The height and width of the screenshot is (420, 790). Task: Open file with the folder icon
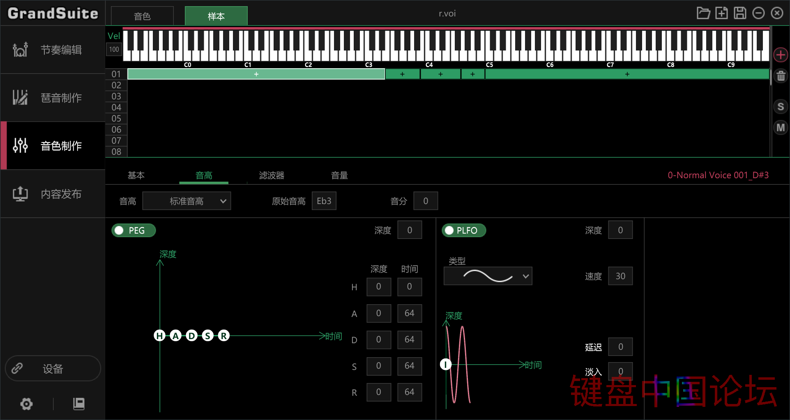click(x=703, y=13)
